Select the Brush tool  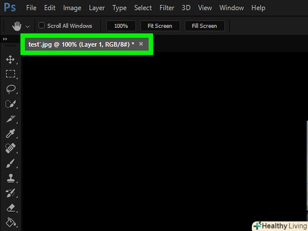tap(11, 163)
